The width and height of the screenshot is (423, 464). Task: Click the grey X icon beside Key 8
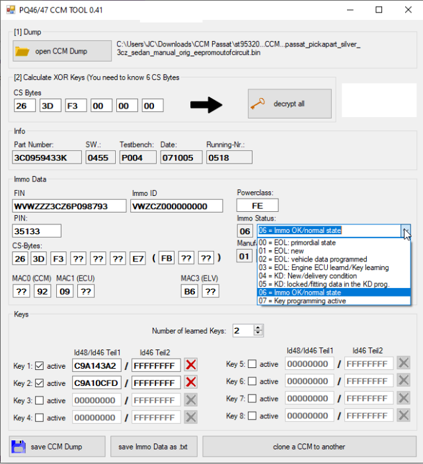point(403,416)
